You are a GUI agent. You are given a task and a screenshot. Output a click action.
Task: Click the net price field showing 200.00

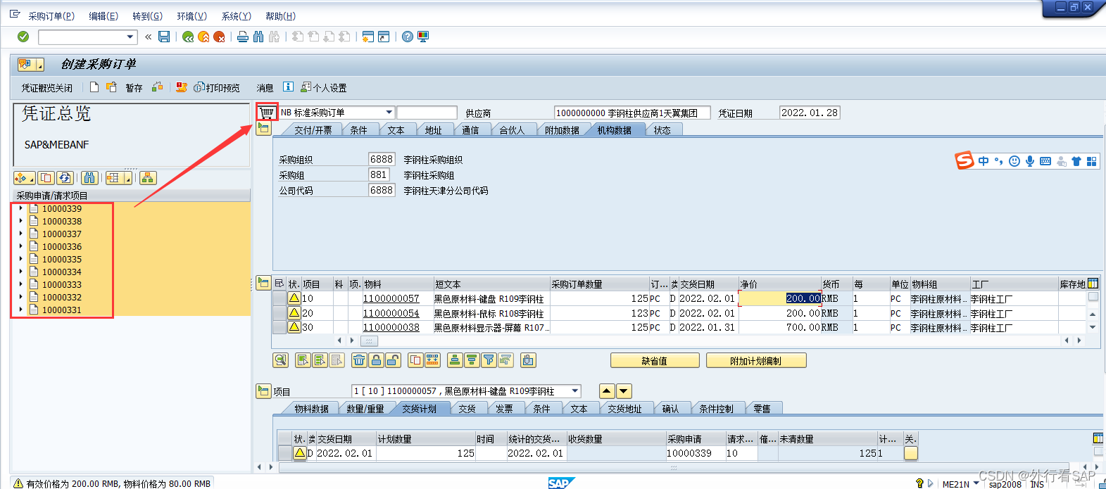pos(780,298)
